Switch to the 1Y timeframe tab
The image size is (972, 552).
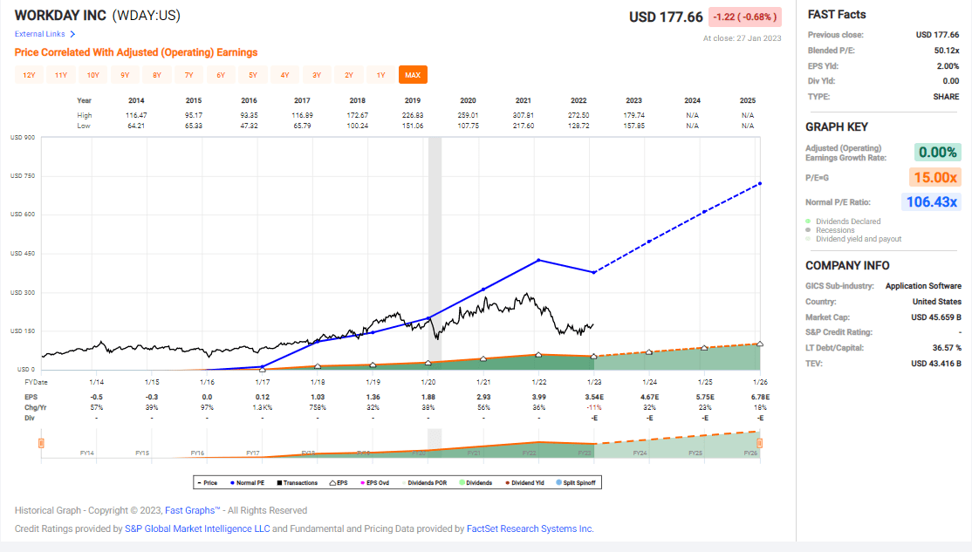(380, 75)
